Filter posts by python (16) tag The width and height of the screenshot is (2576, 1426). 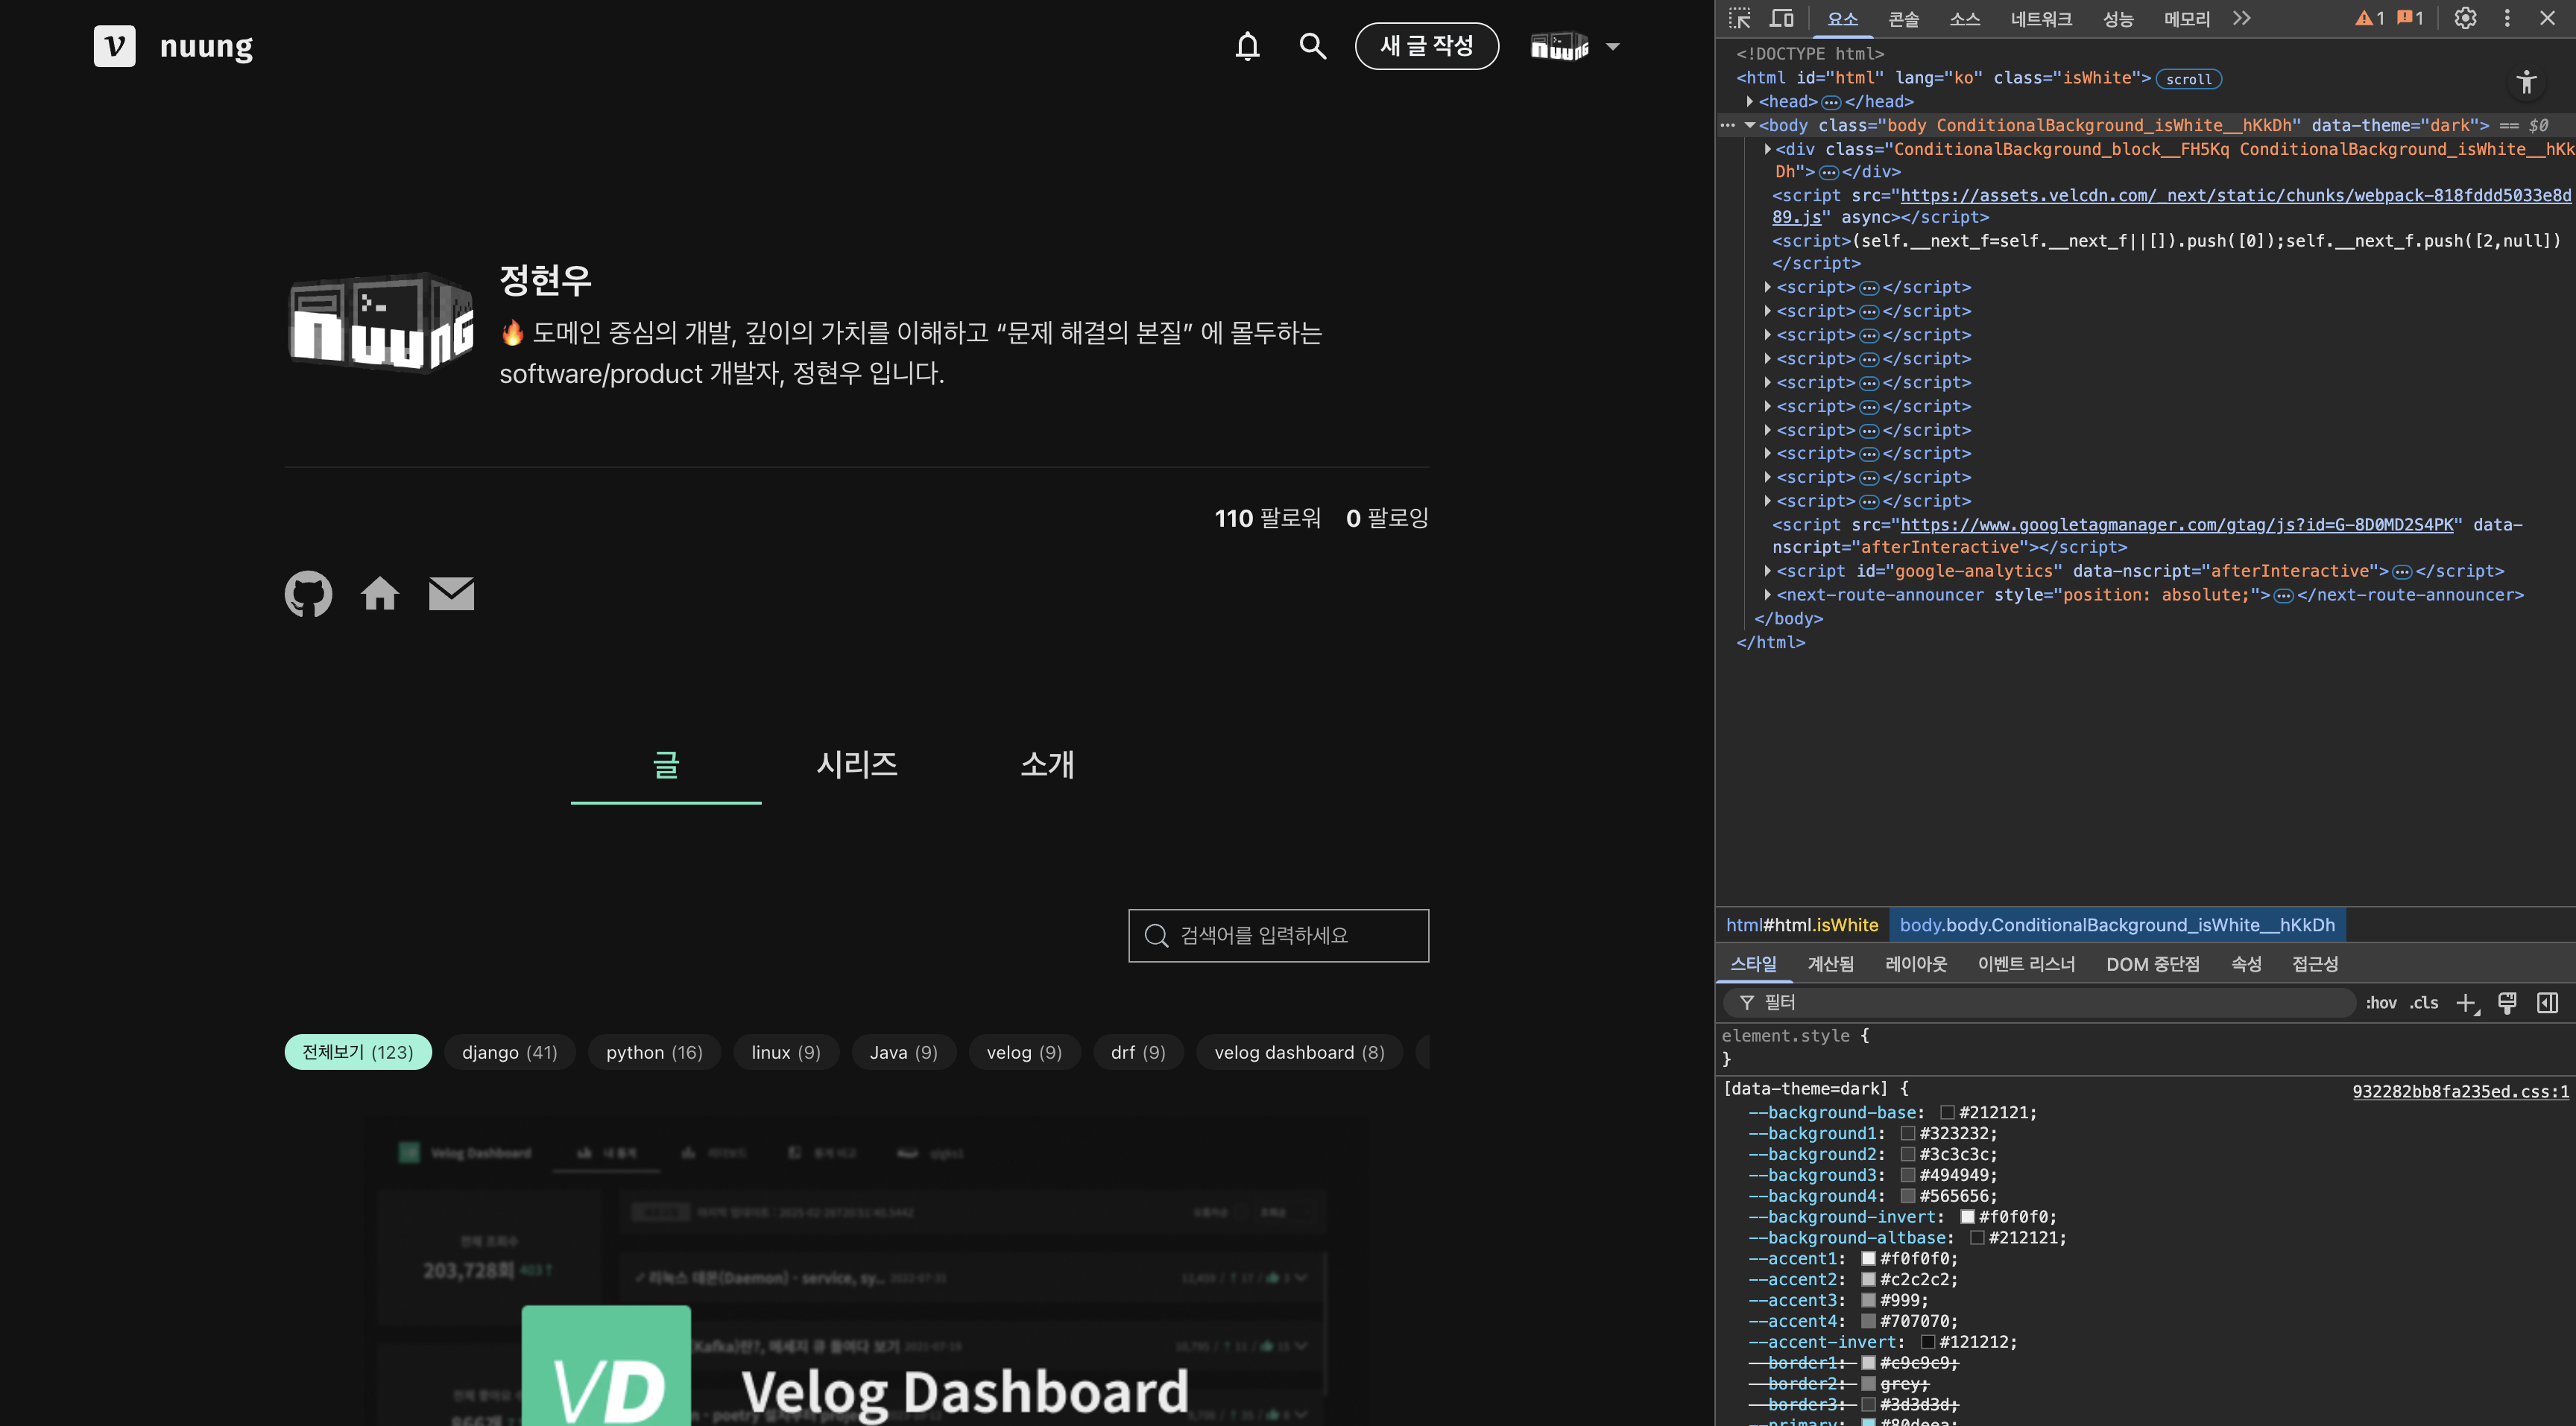point(654,1052)
